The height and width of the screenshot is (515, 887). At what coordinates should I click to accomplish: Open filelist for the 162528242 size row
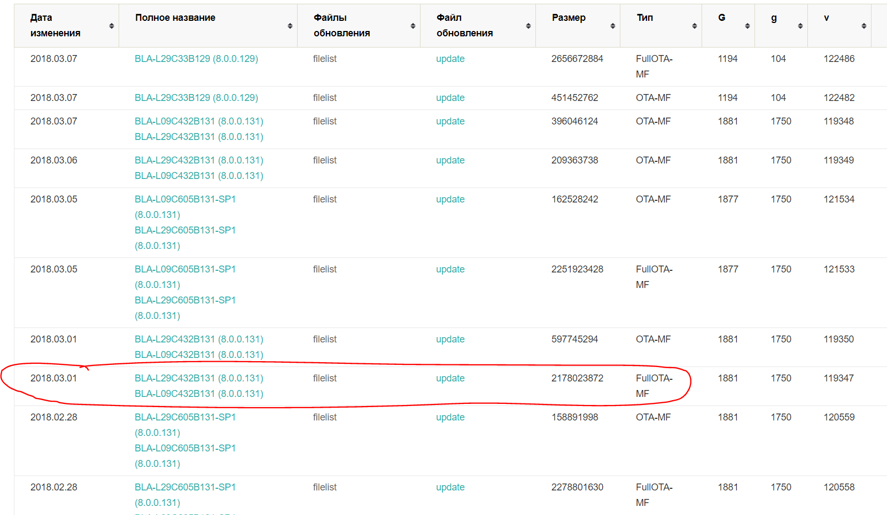point(325,199)
